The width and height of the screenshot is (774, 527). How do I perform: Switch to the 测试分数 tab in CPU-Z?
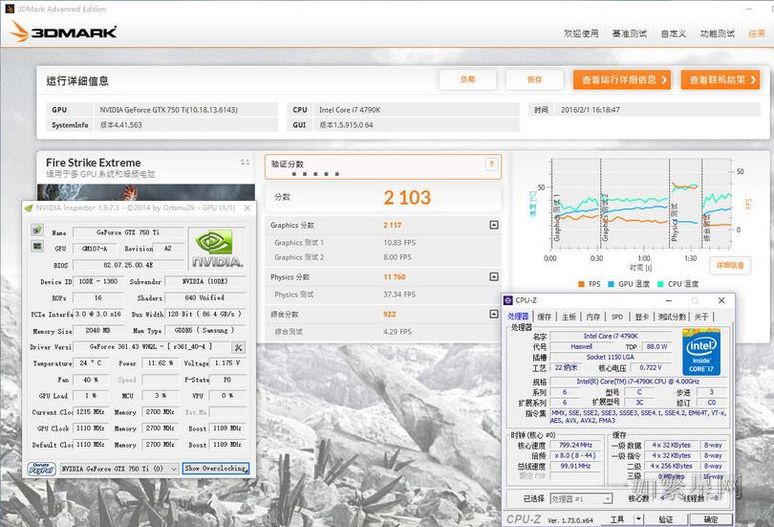[x=673, y=317]
